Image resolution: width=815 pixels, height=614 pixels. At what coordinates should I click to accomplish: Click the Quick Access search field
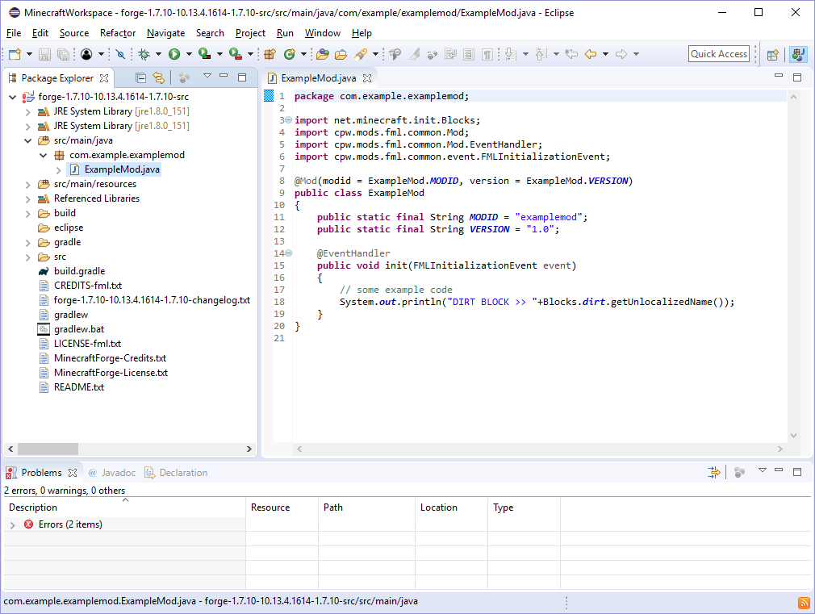tap(719, 54)
